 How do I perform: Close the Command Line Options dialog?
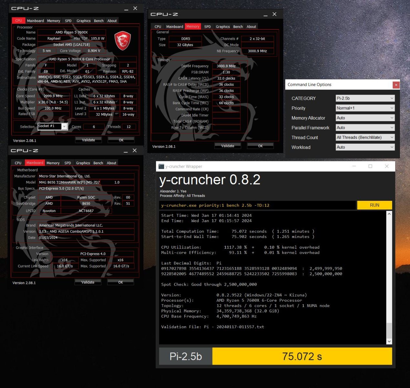pos(396,85)
